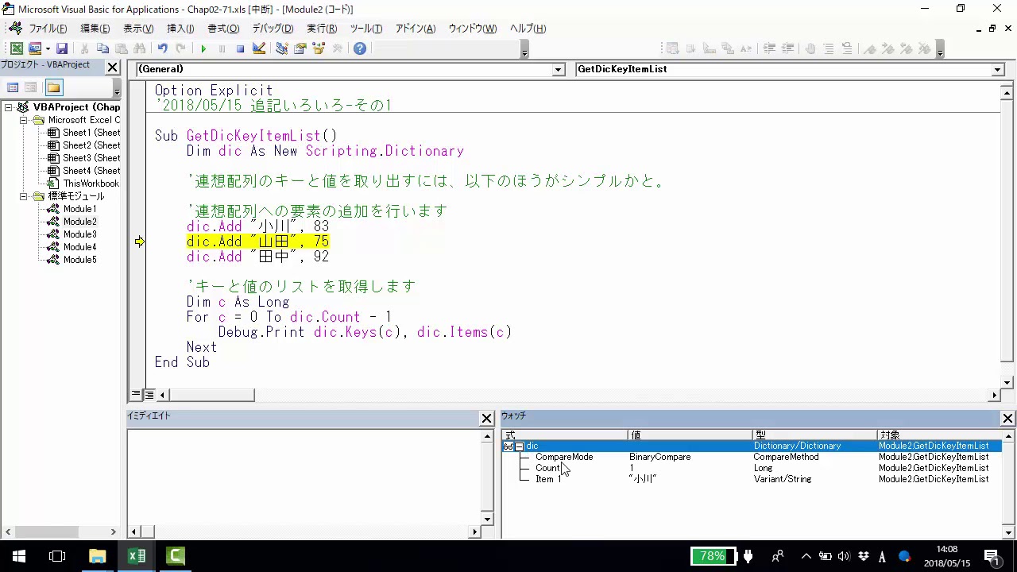
Task: Toggle Folders view in project panel
Action: [x=53, y=87]
